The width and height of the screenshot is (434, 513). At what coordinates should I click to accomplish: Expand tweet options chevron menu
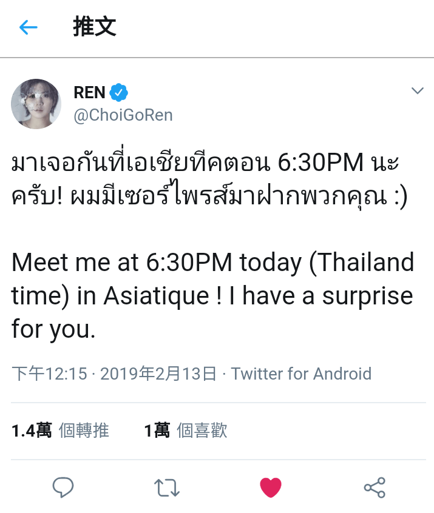pos(417,90)
